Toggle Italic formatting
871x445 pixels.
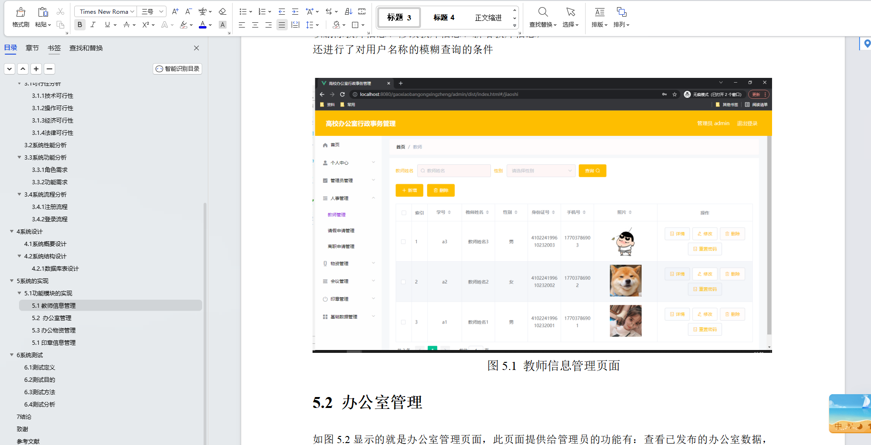click(93, 25)
